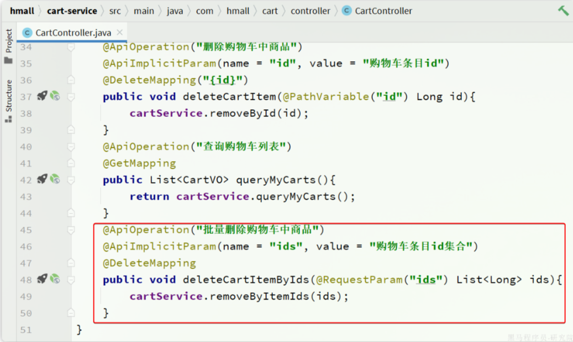Click the class icon before CartController breadcrumb
Image resolution: width=573 pixels, height=342 pixels.
346,10
